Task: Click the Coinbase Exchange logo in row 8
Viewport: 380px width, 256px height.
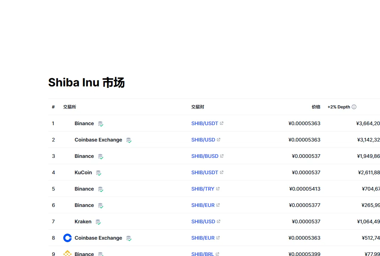Action: tap(67, 238)
